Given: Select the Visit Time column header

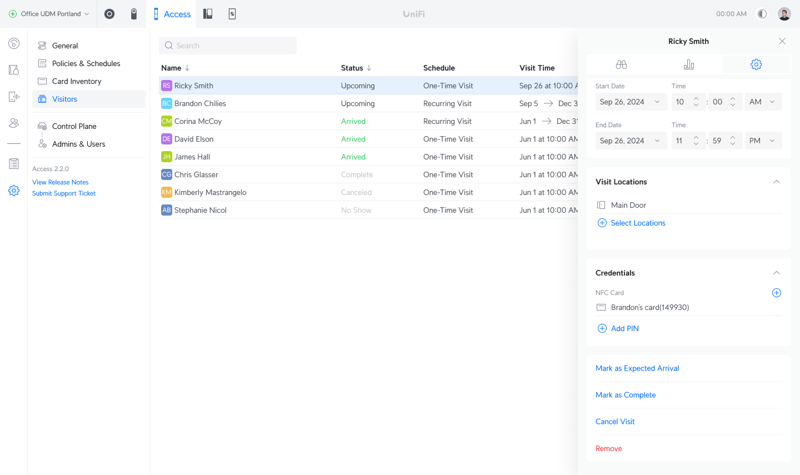Looking at the screenshot, I should [x=537, y=68].
